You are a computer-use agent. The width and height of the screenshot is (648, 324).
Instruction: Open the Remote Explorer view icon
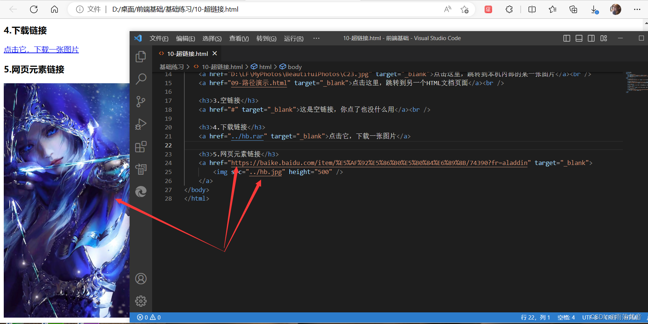pyautogui.click(x=141, y=169)
